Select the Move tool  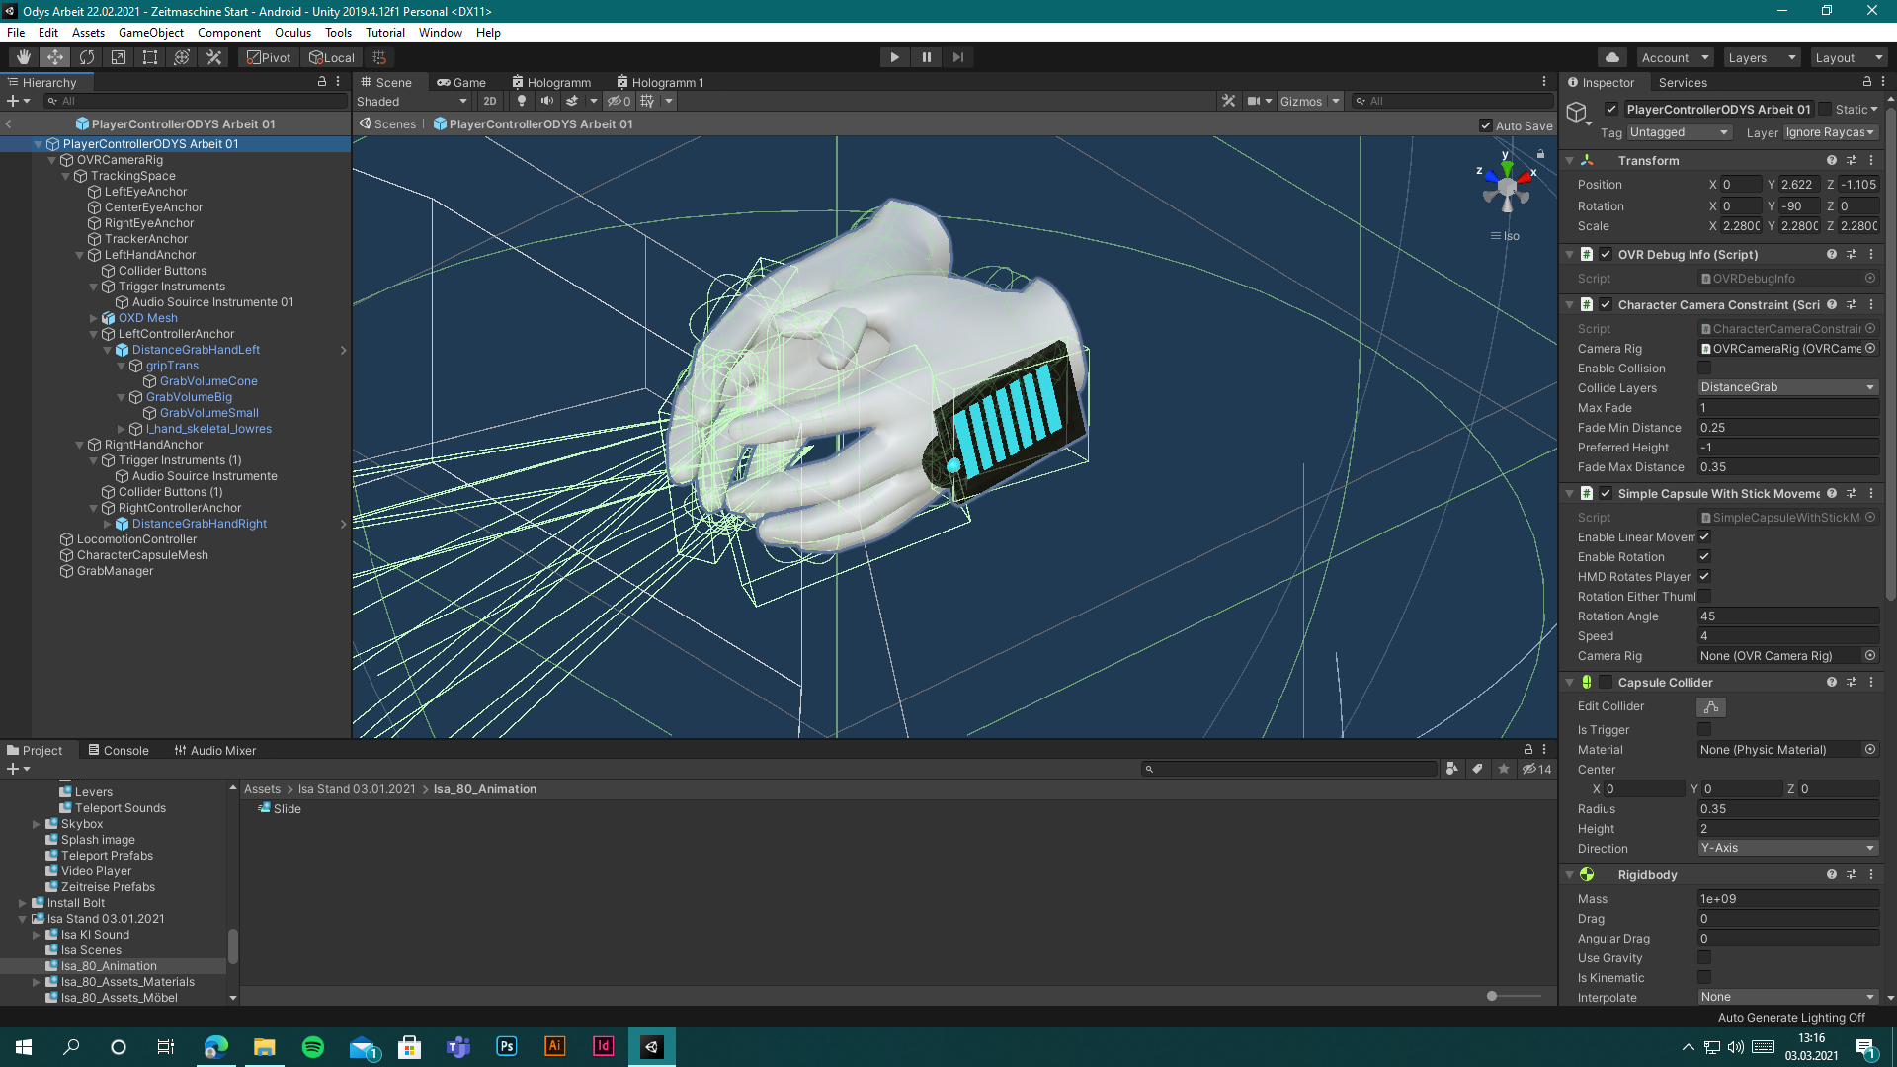pyautogui.click(x=55, y=57)
